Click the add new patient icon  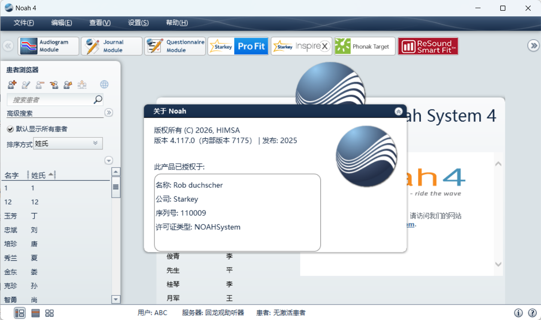tap(12, 85)
